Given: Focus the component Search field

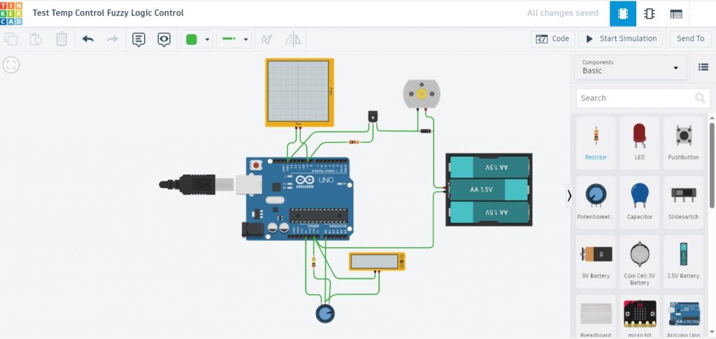Looking at the screenshot, I should pos(643,98).
